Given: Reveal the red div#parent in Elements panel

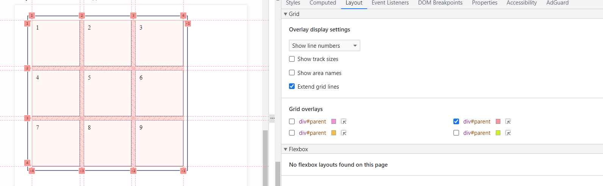Looking at the screenshot, I should click(x=508, y=122).
